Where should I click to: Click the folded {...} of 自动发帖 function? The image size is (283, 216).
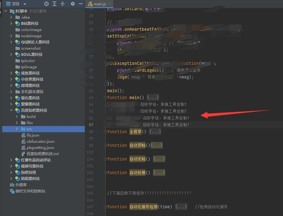(x=159, y=159)
